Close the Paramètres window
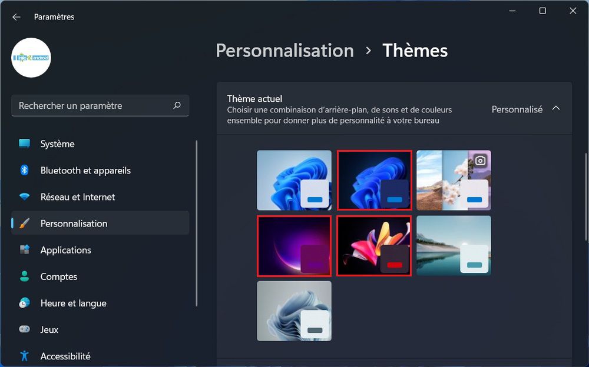Screen dimensions: 589x367 click(x=573, y=11)
